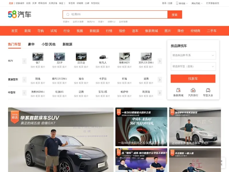Click 切换城市 to change city

pyautogui.click(x=20, y=3)
